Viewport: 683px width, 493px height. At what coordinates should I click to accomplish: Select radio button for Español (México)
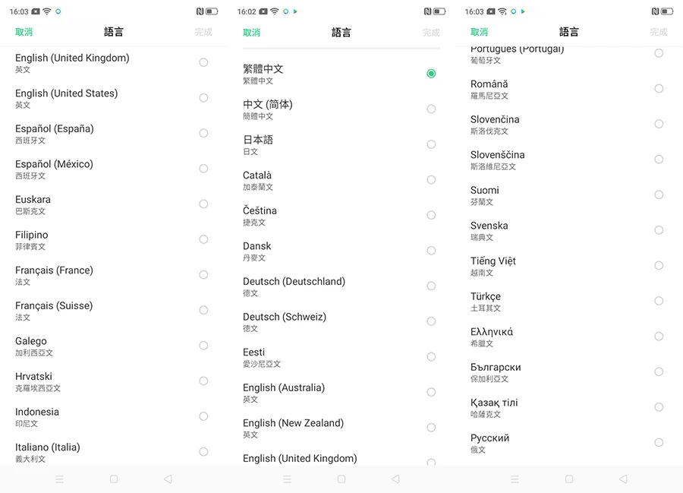(x=203, y=169)
